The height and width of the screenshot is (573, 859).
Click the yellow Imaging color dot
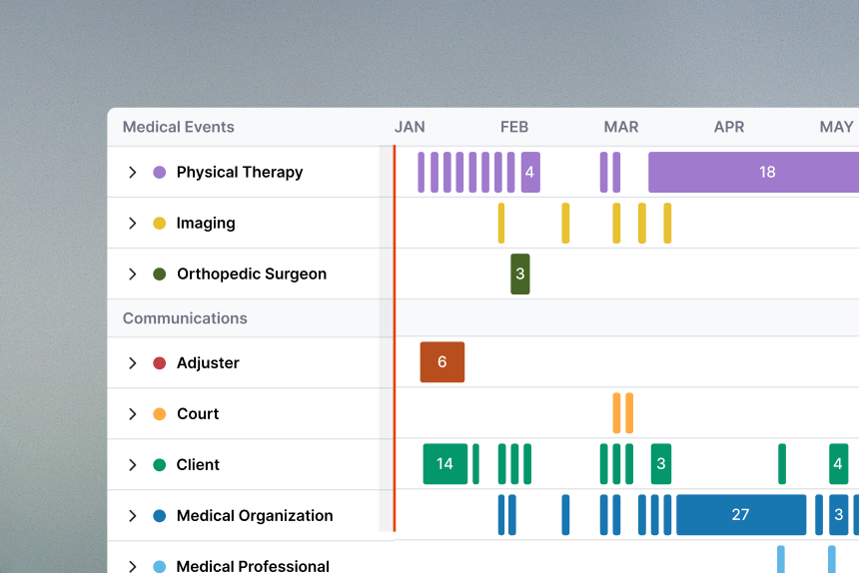[159, 224]
